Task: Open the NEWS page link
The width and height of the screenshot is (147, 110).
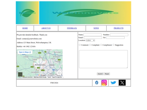Action: pos(96,28)
